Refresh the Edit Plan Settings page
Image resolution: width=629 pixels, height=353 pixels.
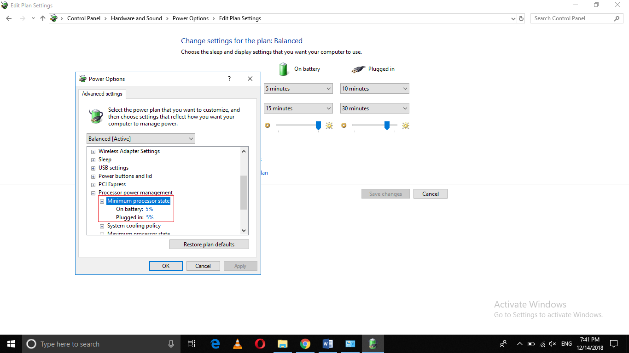tap(521, 18)
